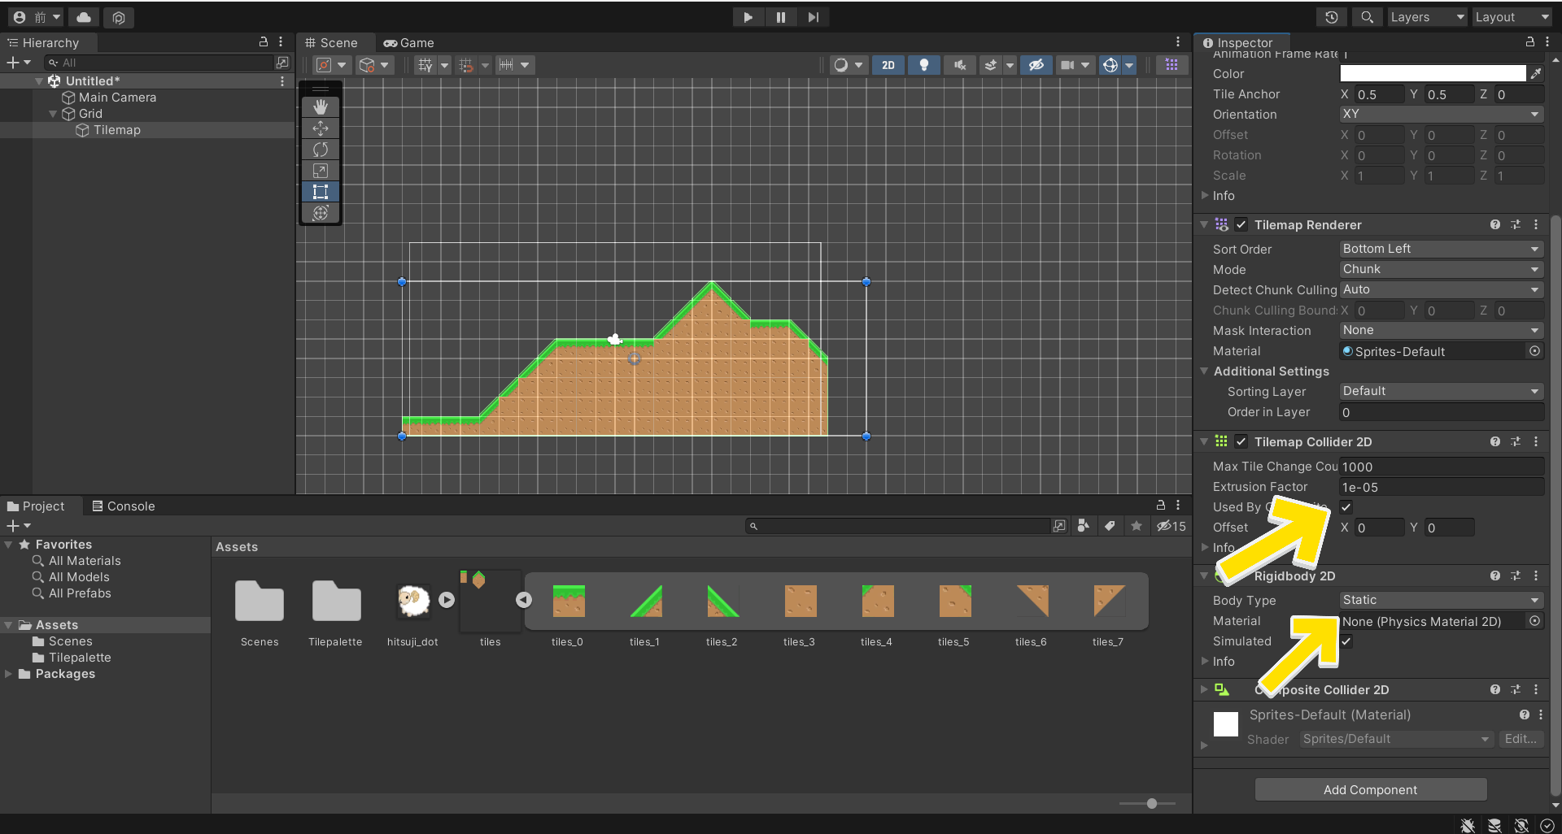Switch to the Game tab
1562x834 pixels.
[408, 43]
